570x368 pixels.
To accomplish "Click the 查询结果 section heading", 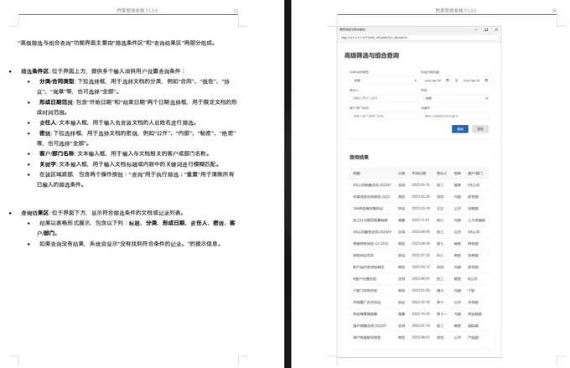I will point(359,158).
